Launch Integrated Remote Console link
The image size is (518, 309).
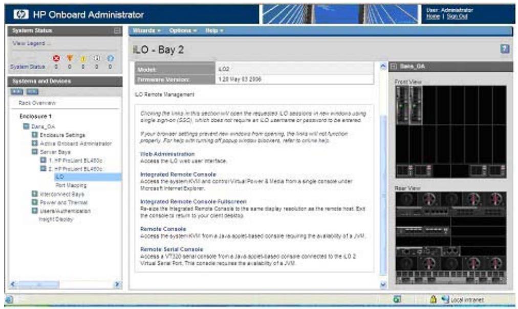tap(178, 174)
